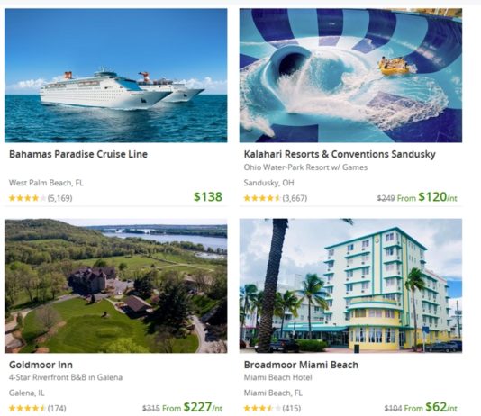
Task: Click the Goldmoor Inn star rating
Action: 27,408
